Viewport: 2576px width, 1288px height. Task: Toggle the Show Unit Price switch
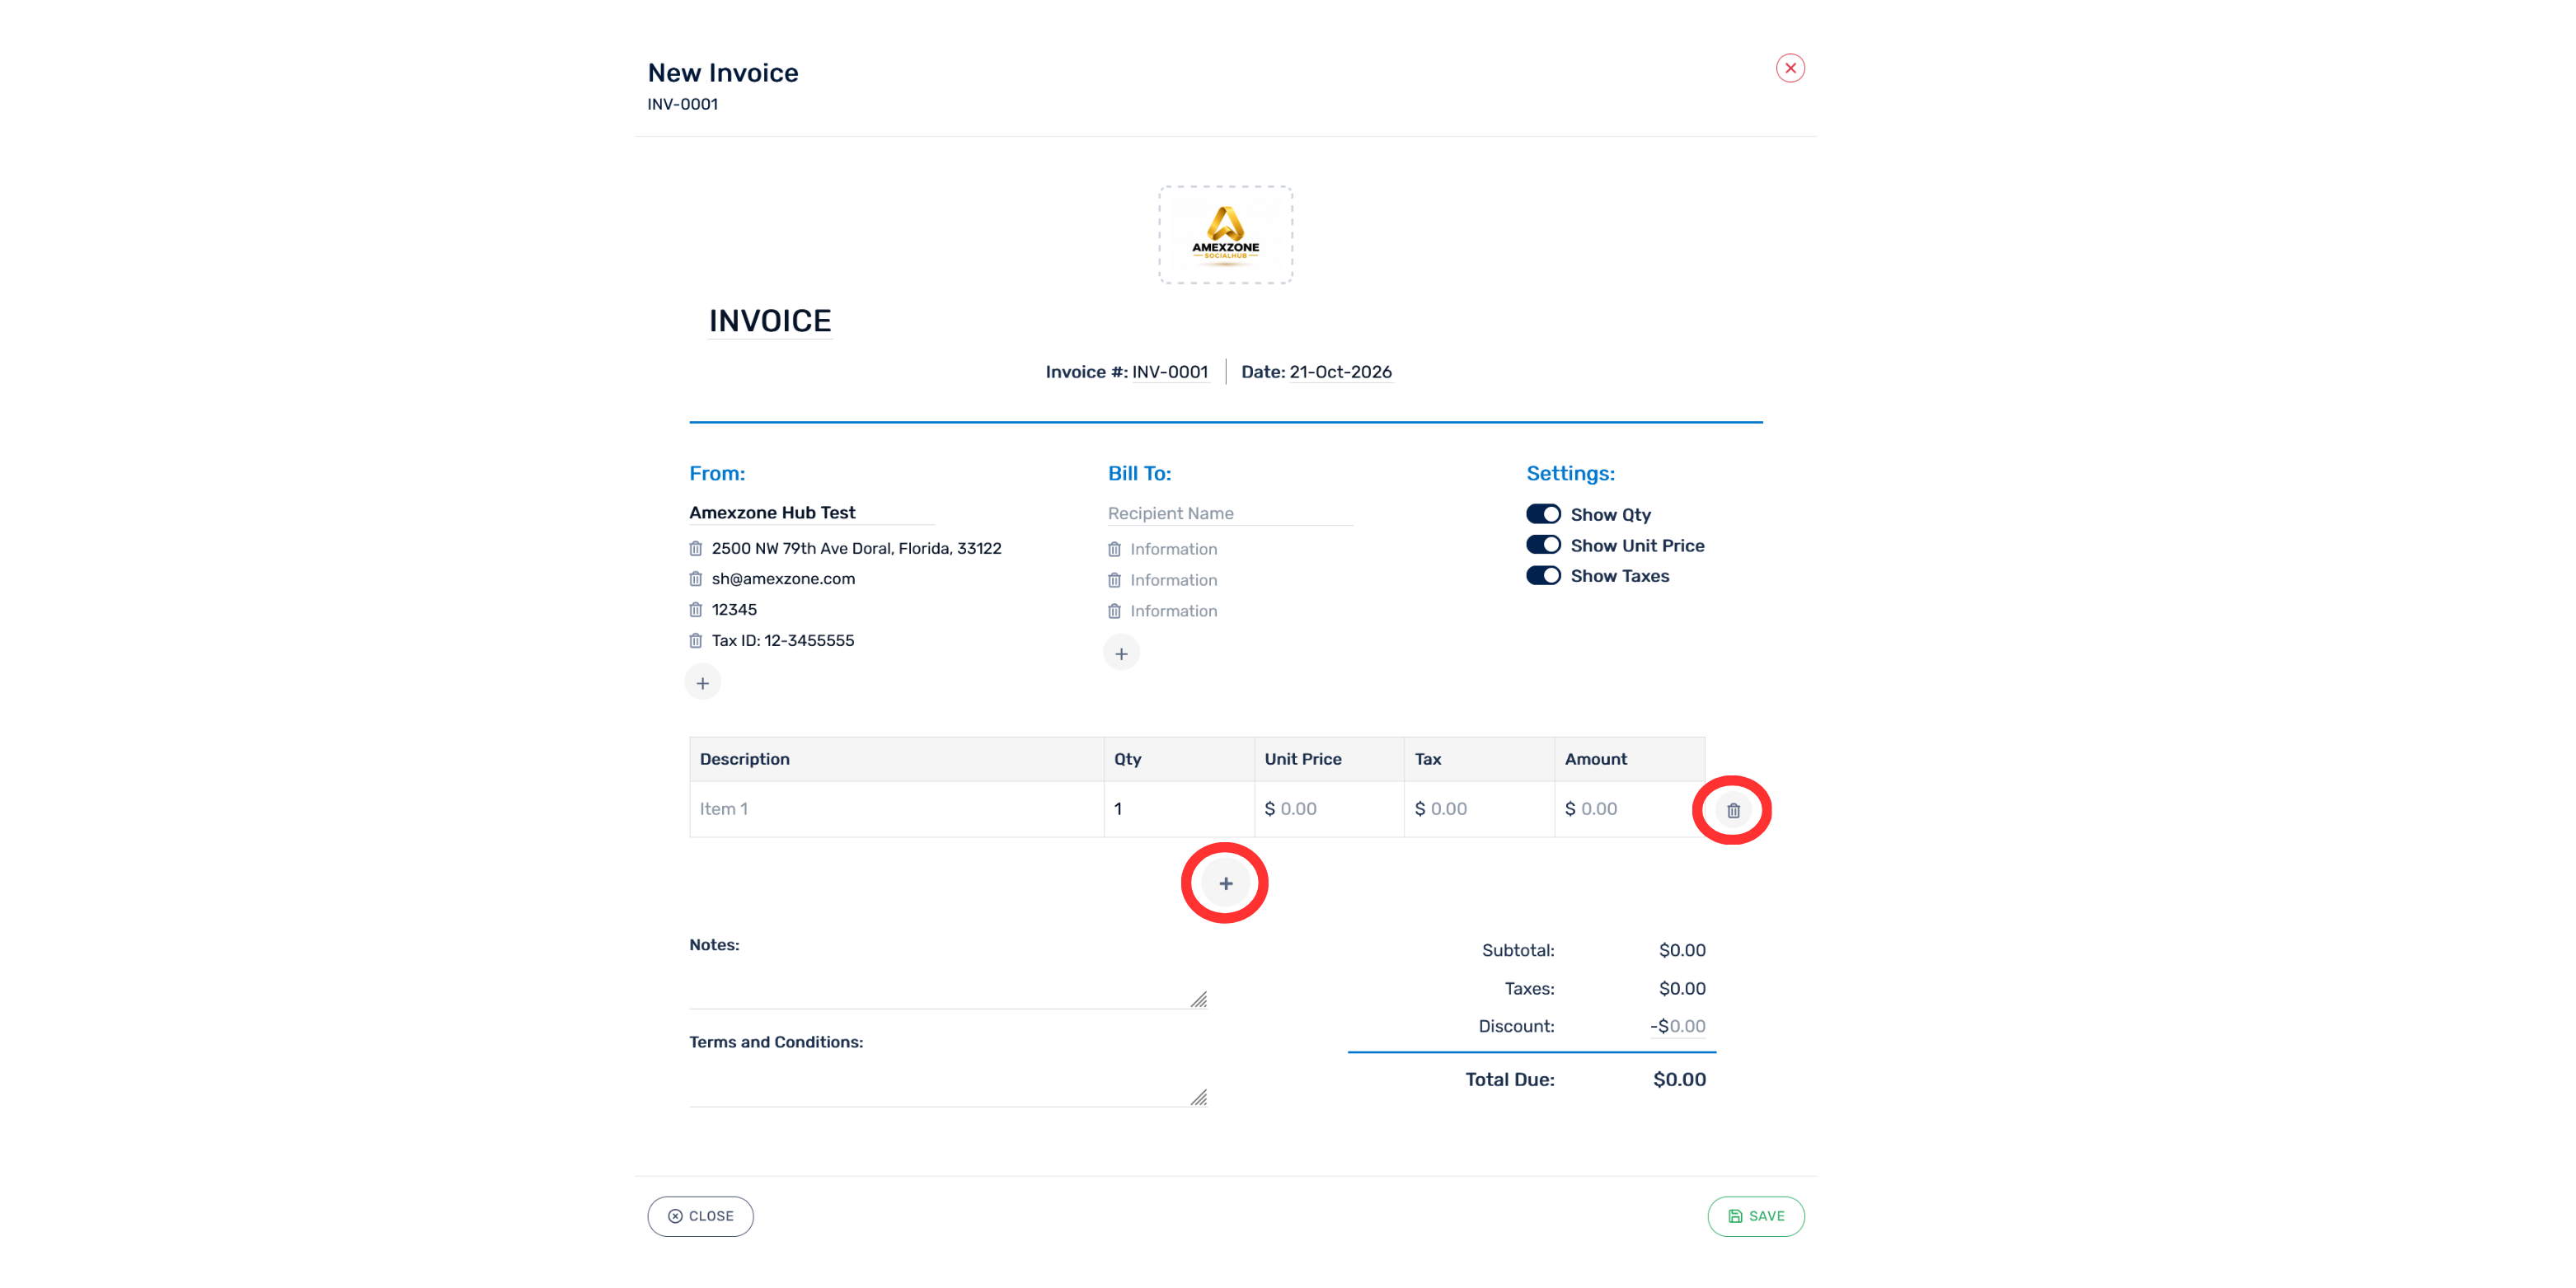tap(1544, 545)
